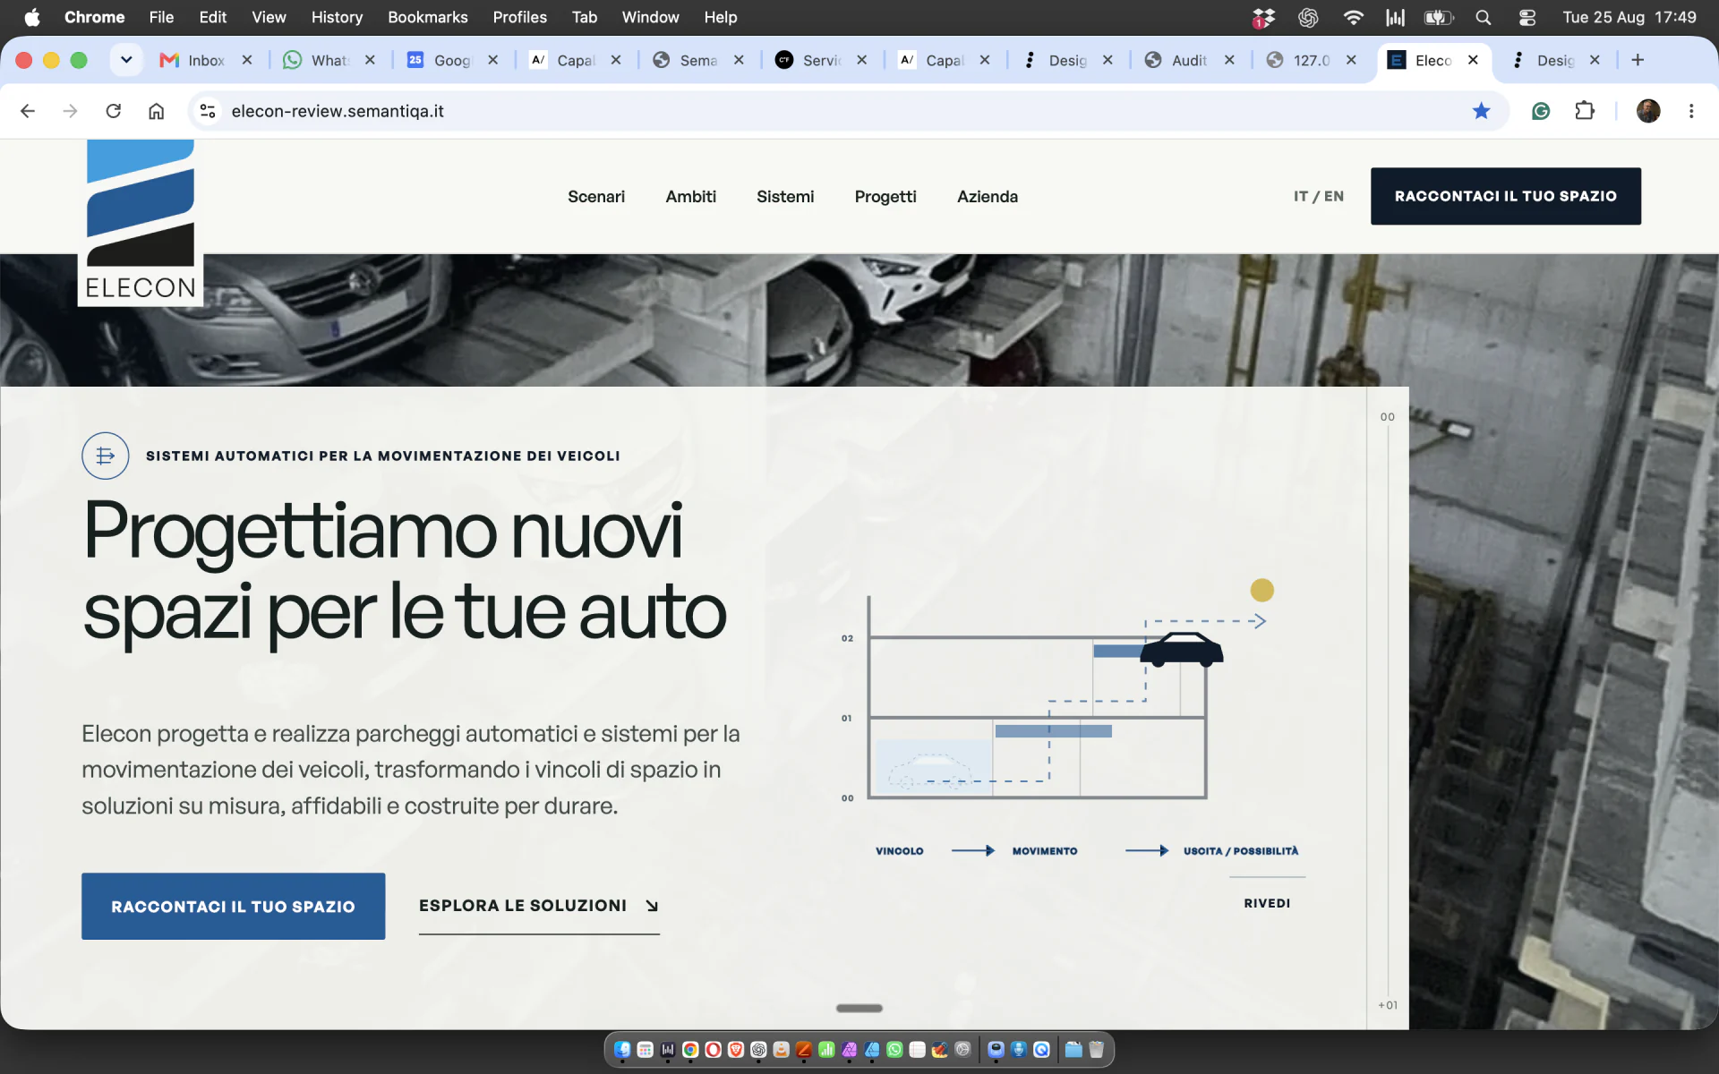This screenshot has width=1719, height=1074.
Task: Click header Raccontaci il tuo spazio button
Action: 1505,196
